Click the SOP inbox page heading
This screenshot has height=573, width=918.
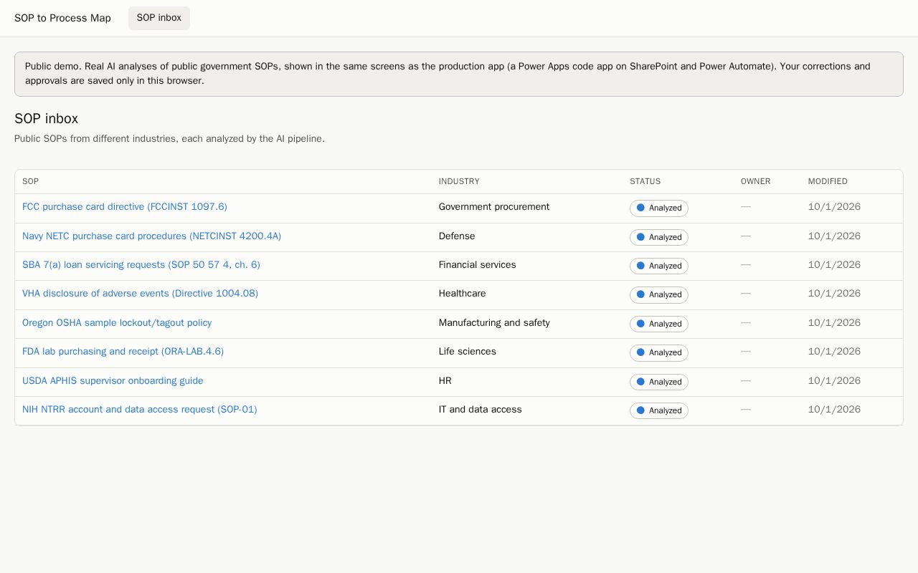tap(47, 119)
